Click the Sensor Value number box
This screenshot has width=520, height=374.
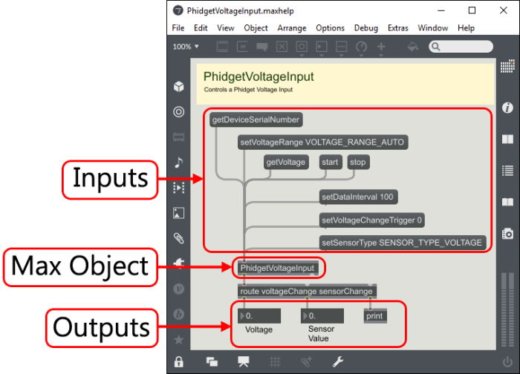(x=322, y=316)
